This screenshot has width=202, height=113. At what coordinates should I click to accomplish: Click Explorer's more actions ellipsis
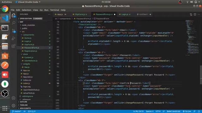[49, 14]
